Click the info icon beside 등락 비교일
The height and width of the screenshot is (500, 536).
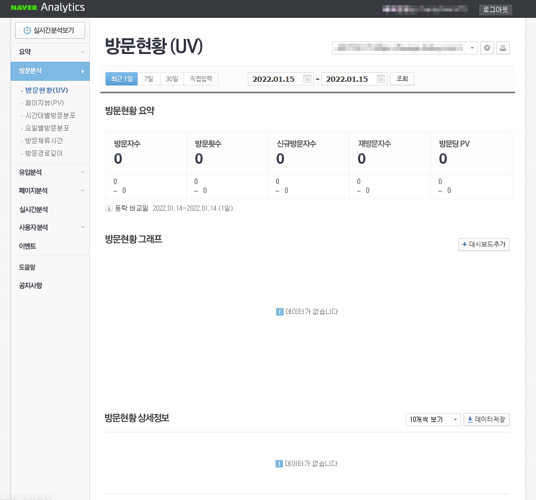click(x=109, y=208)
